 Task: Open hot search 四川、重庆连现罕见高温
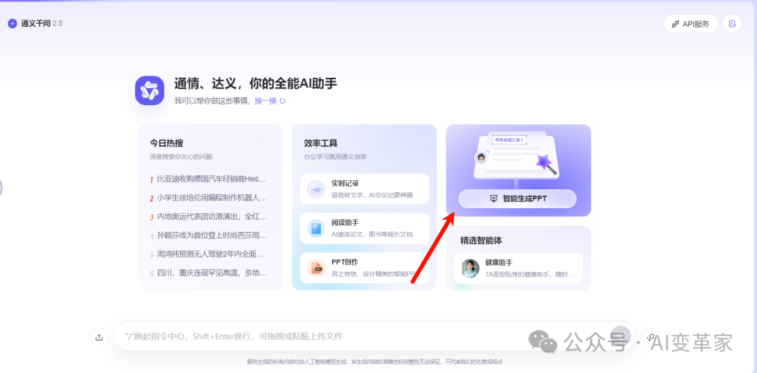click(208, 273)
